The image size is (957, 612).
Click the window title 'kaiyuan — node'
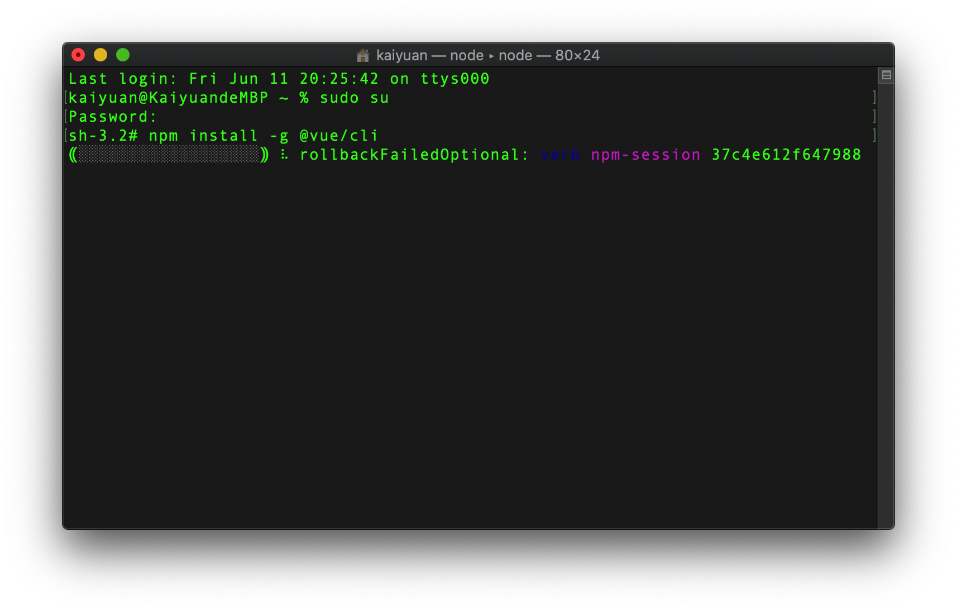point(430,55)
